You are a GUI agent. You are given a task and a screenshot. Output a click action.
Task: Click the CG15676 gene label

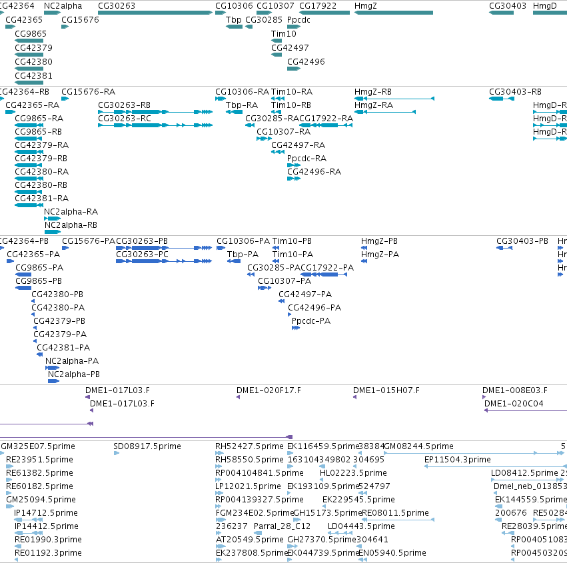click(80, 19)
